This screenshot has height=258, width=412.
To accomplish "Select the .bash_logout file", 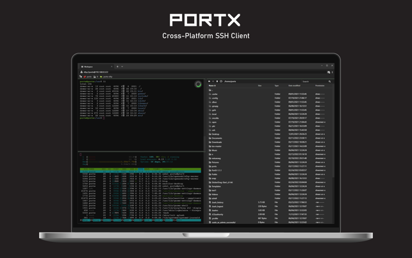I will click(270, 207).
